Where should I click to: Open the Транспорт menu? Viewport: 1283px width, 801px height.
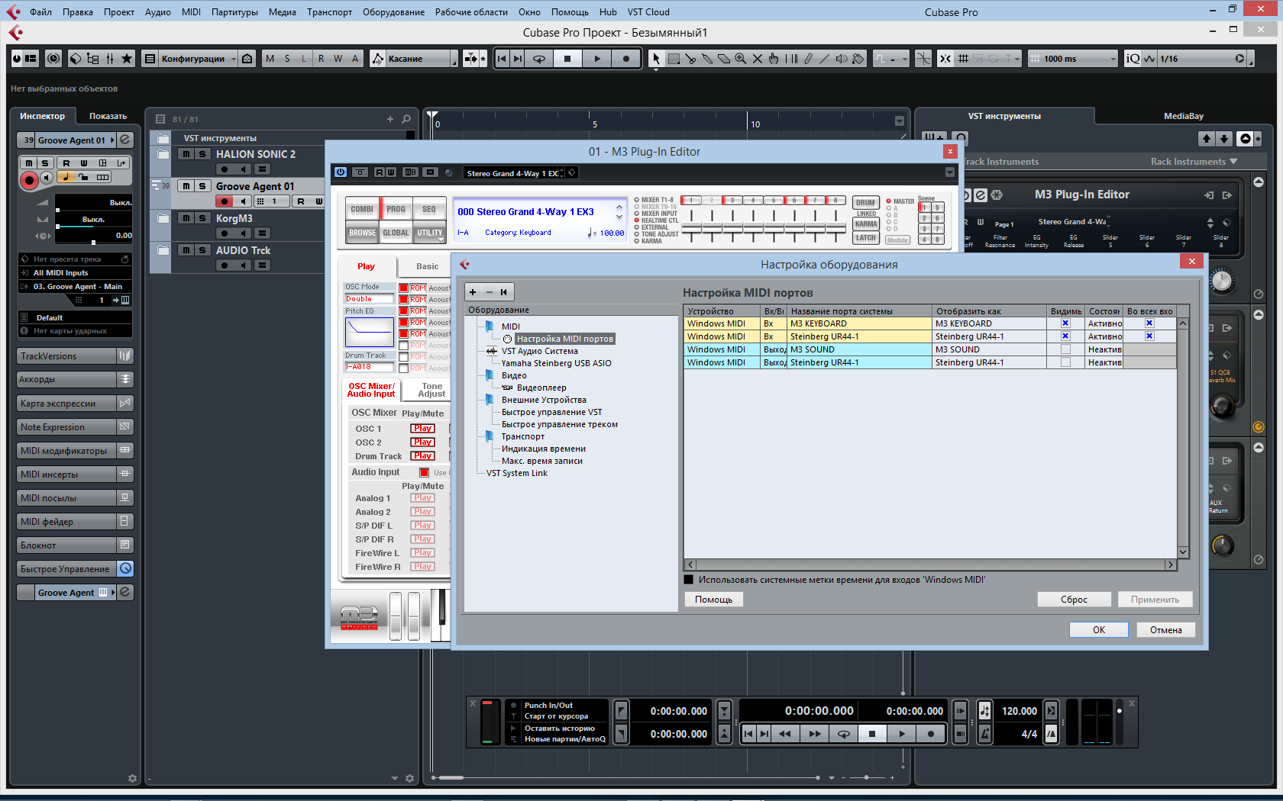pos(329,12)
